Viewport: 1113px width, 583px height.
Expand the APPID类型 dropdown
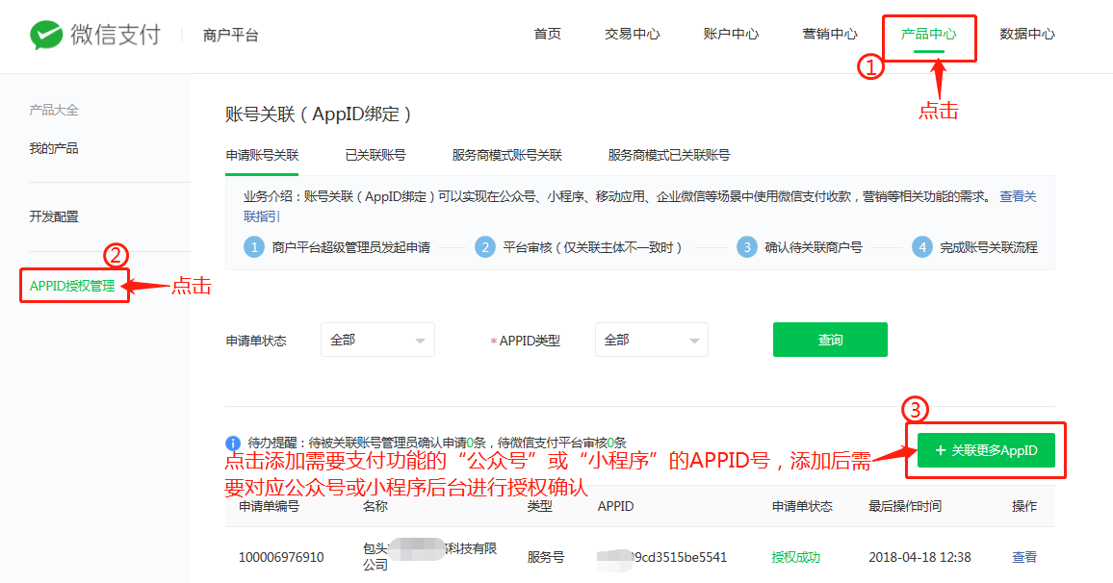[652, 340]
